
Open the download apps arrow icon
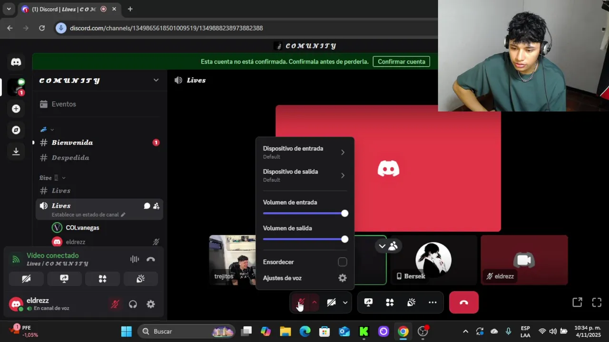point(16,151)
